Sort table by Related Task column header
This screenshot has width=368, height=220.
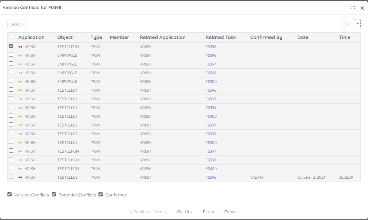click(x=220, y=37)
